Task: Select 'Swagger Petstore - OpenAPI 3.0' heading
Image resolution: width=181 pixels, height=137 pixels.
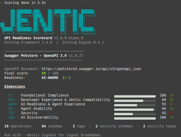Action: point(35,56)
